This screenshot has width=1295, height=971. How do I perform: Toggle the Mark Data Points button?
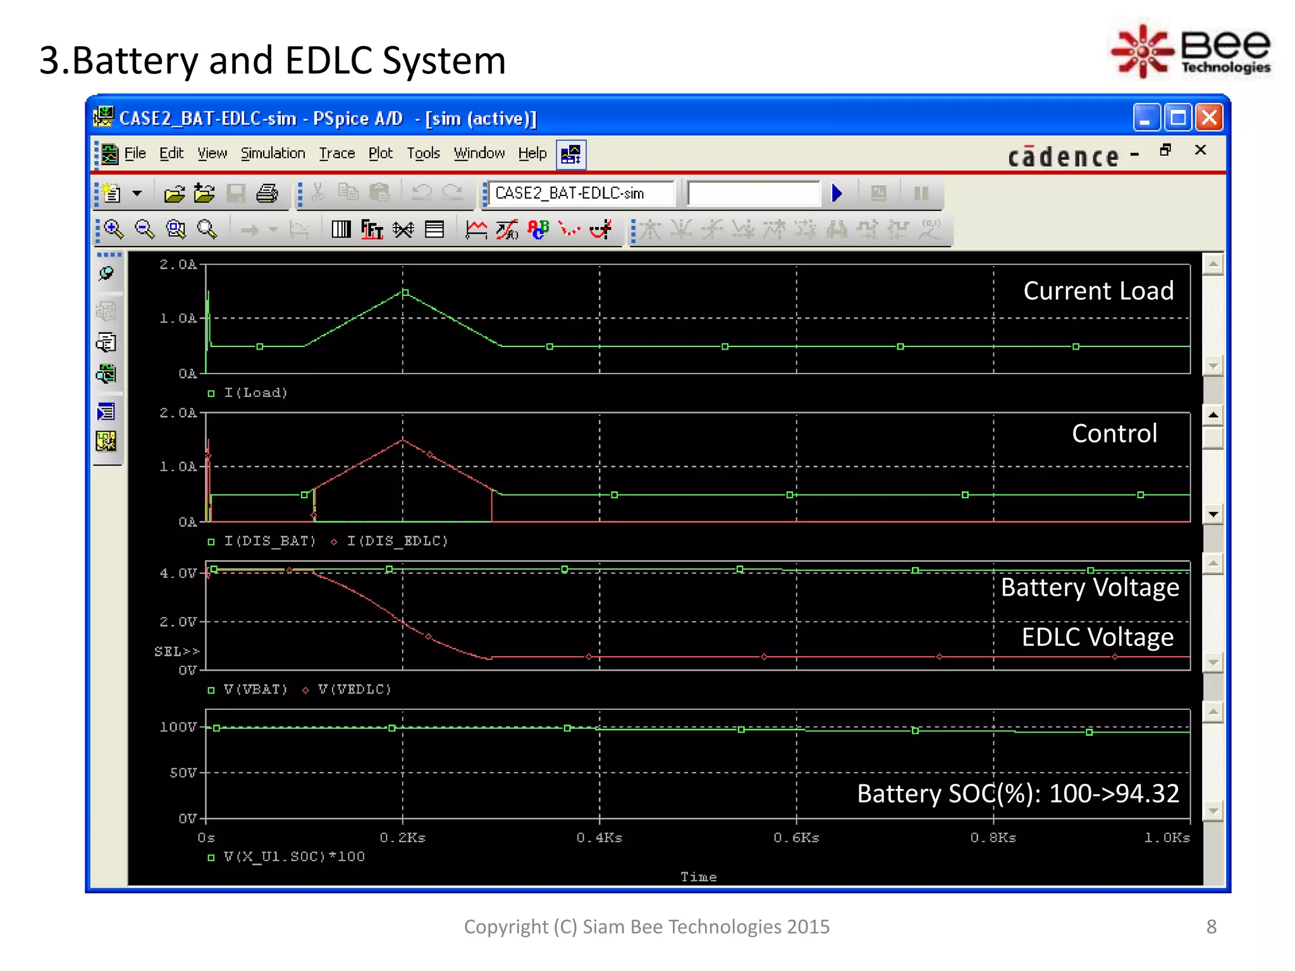(x=569, y=229)
